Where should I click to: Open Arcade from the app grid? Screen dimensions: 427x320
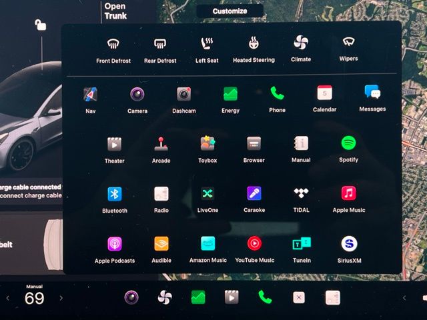pyautogui.click(x=161, y=144)
